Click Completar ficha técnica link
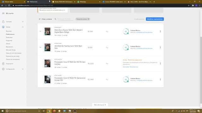Screen dimensions: 202x113 coord(130,67)
